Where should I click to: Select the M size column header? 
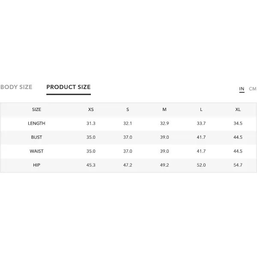164,110
